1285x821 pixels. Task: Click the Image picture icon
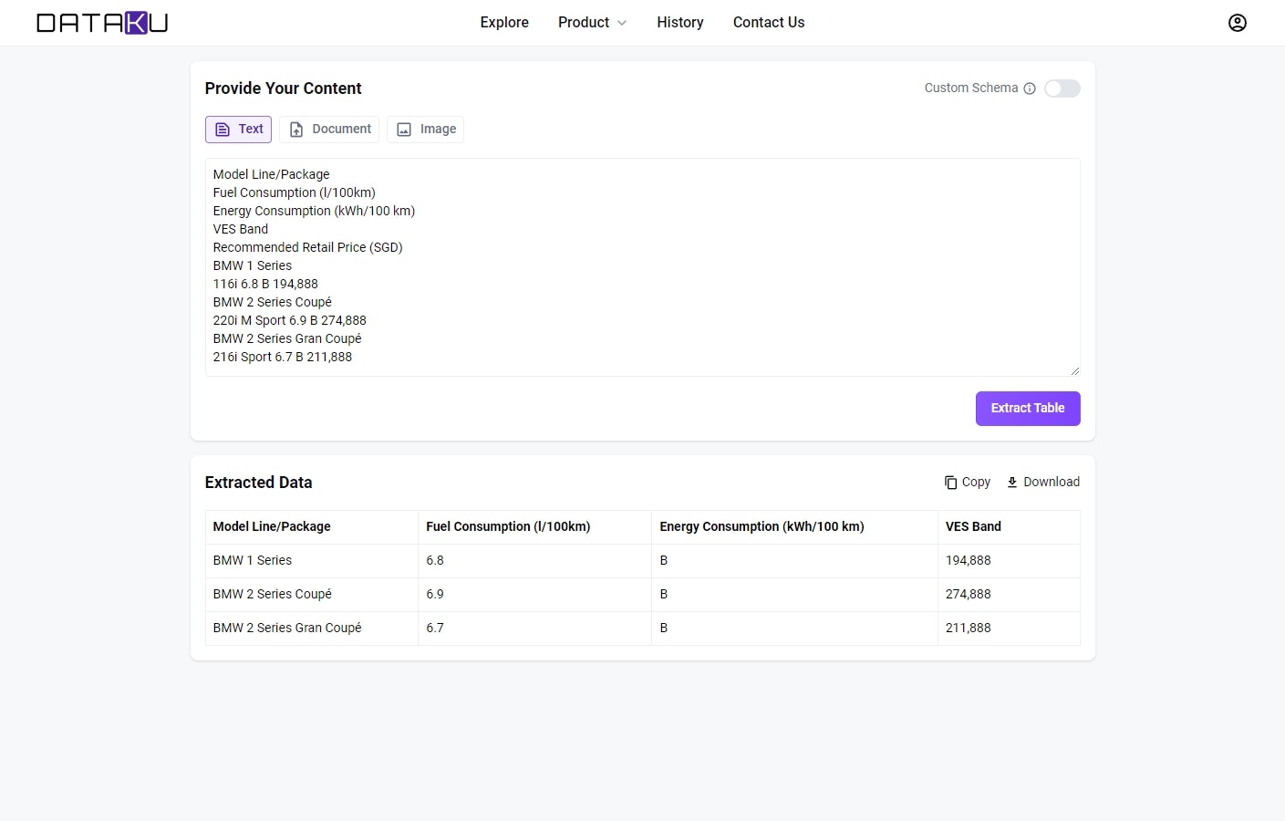(404, 130)
